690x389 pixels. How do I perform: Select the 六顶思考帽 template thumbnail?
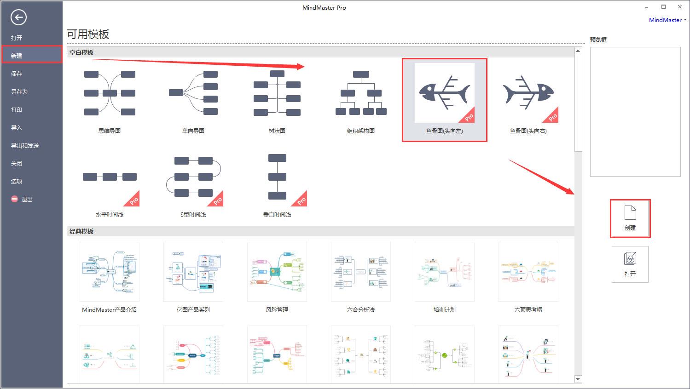[x=528, y=272]
